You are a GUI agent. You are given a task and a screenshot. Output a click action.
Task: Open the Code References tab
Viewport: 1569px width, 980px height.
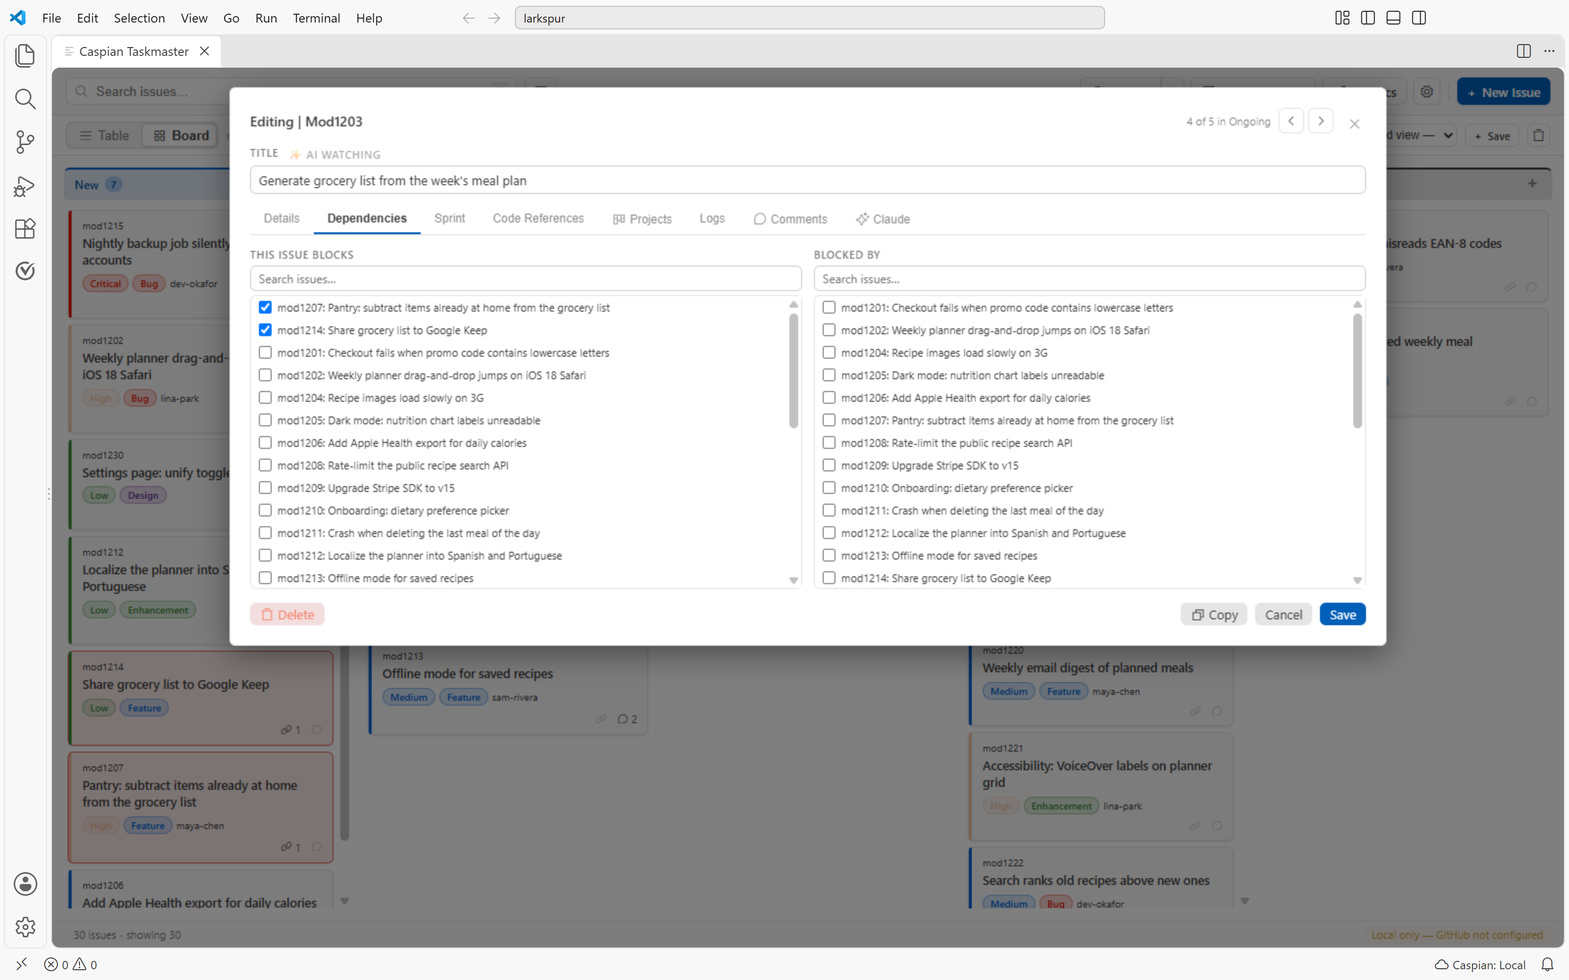[x=538, y=219]
